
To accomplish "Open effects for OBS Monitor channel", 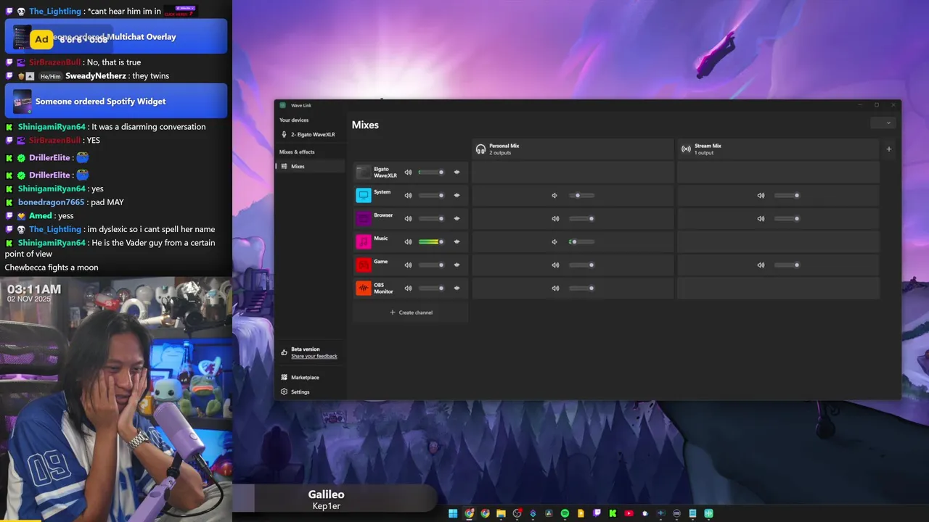I will coord(457,288).
